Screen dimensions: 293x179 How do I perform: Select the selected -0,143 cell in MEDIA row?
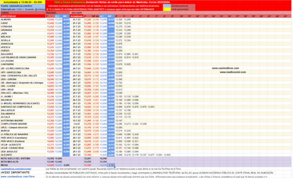[111, 165]
